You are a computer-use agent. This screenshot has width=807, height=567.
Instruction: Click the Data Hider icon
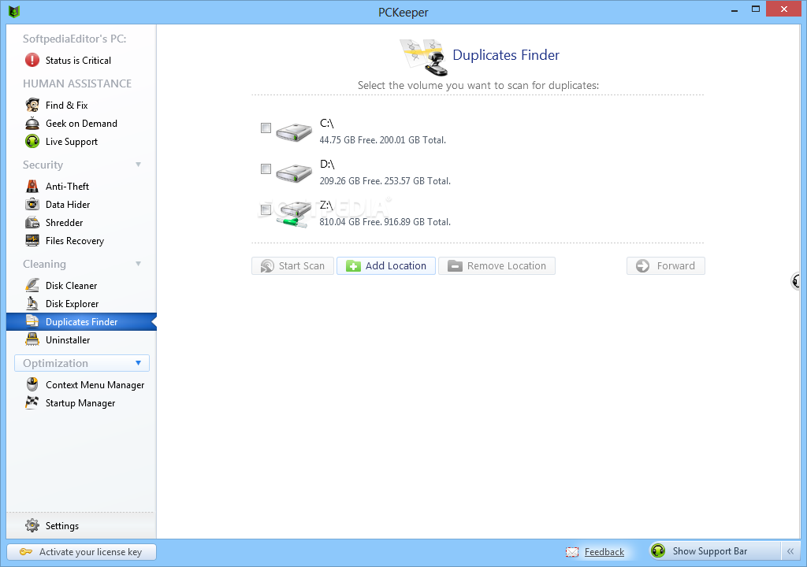point(32,204)
